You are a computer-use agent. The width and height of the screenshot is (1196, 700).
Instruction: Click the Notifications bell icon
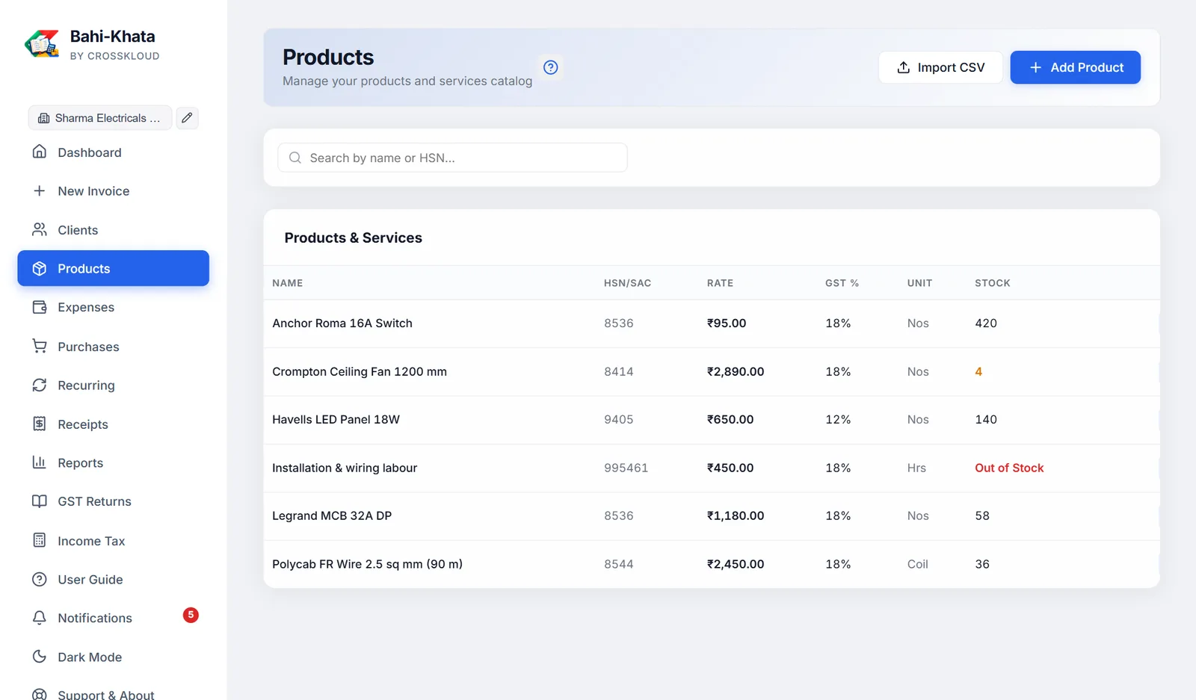40,618
